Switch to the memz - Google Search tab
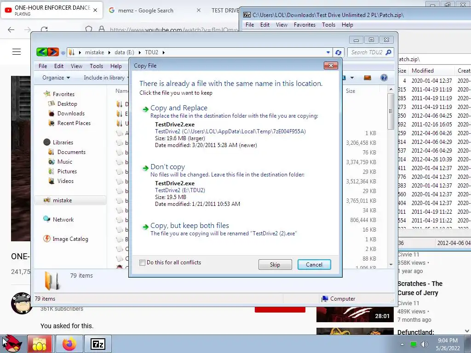 (x=146, y=11)
